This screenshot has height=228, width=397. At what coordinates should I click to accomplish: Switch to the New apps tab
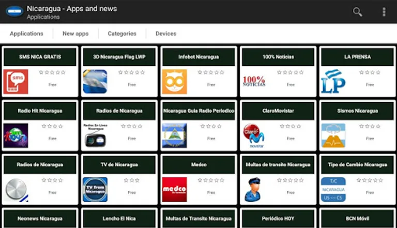coord(75,34)
